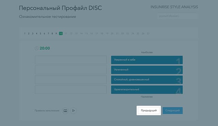This screenshot has width=218, height=126.
Task: Click the 'INSUNRISE STYLE ANALYSIS' logo text
Action: [174, 7]
